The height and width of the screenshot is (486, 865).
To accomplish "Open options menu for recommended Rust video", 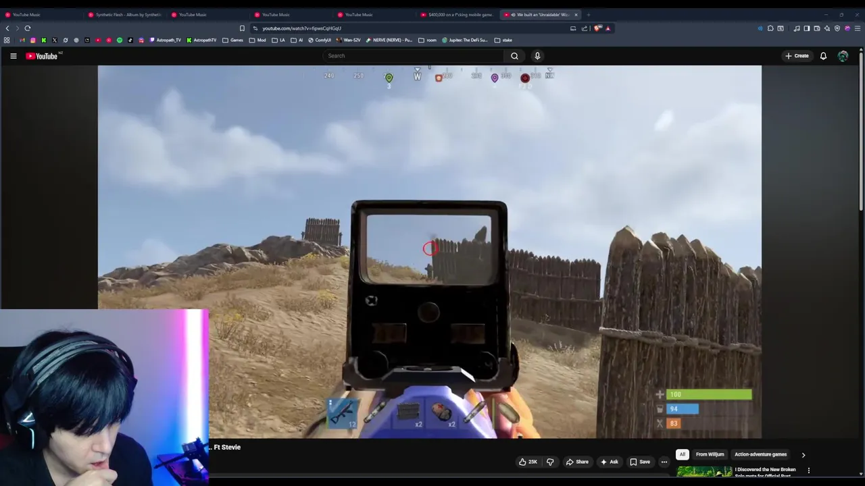I will click(x=808, y=470).
